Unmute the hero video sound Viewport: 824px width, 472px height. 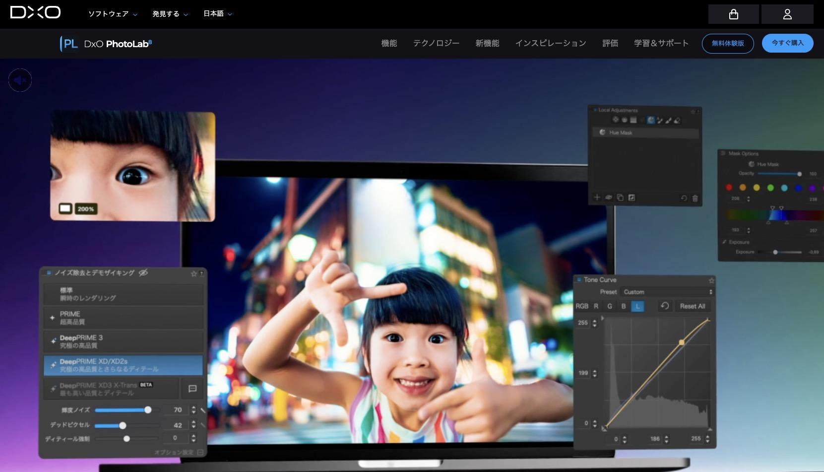coord(20,80)
